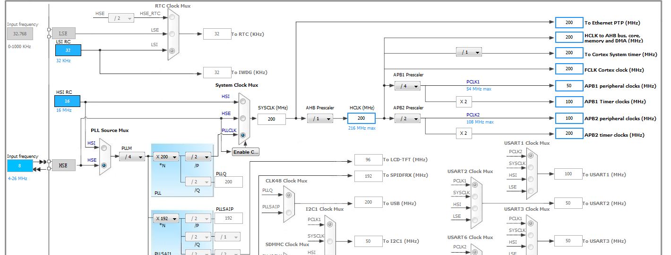Click the LSE input frequency field 32.768

pyautogui.click(x=20, y=33)
